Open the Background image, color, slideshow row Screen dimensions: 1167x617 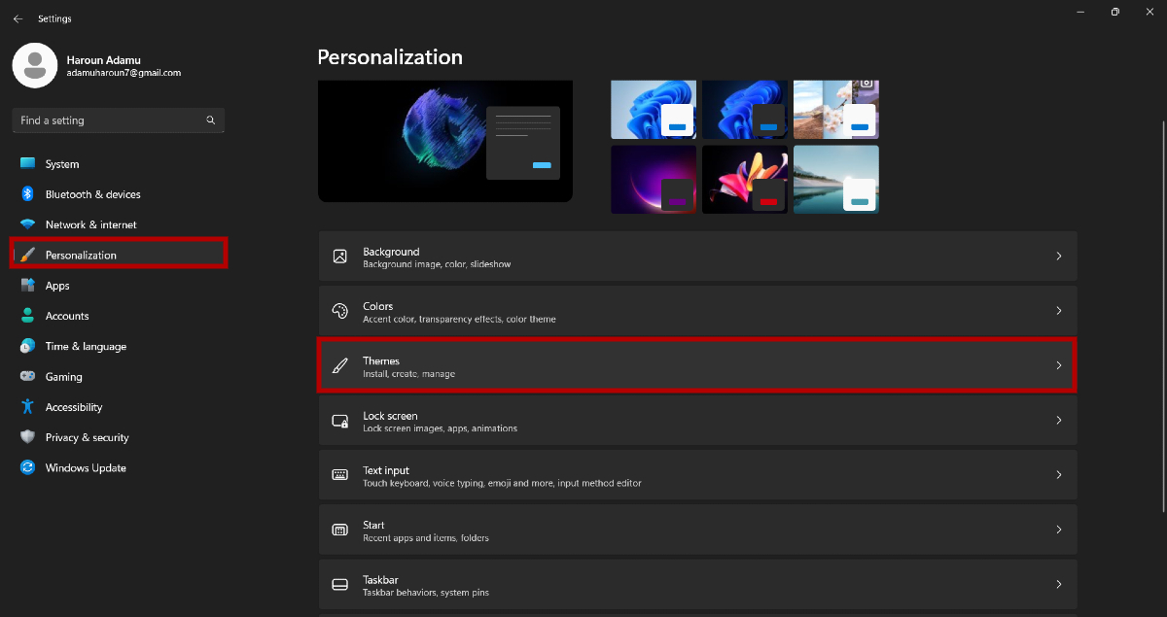pyautogui.click(x=697, y=257)
